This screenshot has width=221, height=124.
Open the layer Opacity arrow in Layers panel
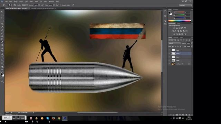[x=192, y=43]
